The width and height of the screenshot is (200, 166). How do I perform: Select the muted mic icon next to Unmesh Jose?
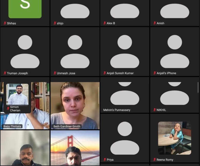pos(55,73)
